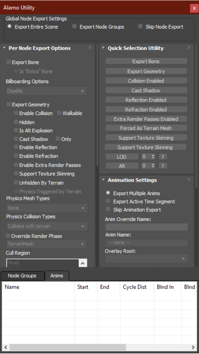
Task: Collapse Per Node Export Options rollout
Action: pos(4,48)
